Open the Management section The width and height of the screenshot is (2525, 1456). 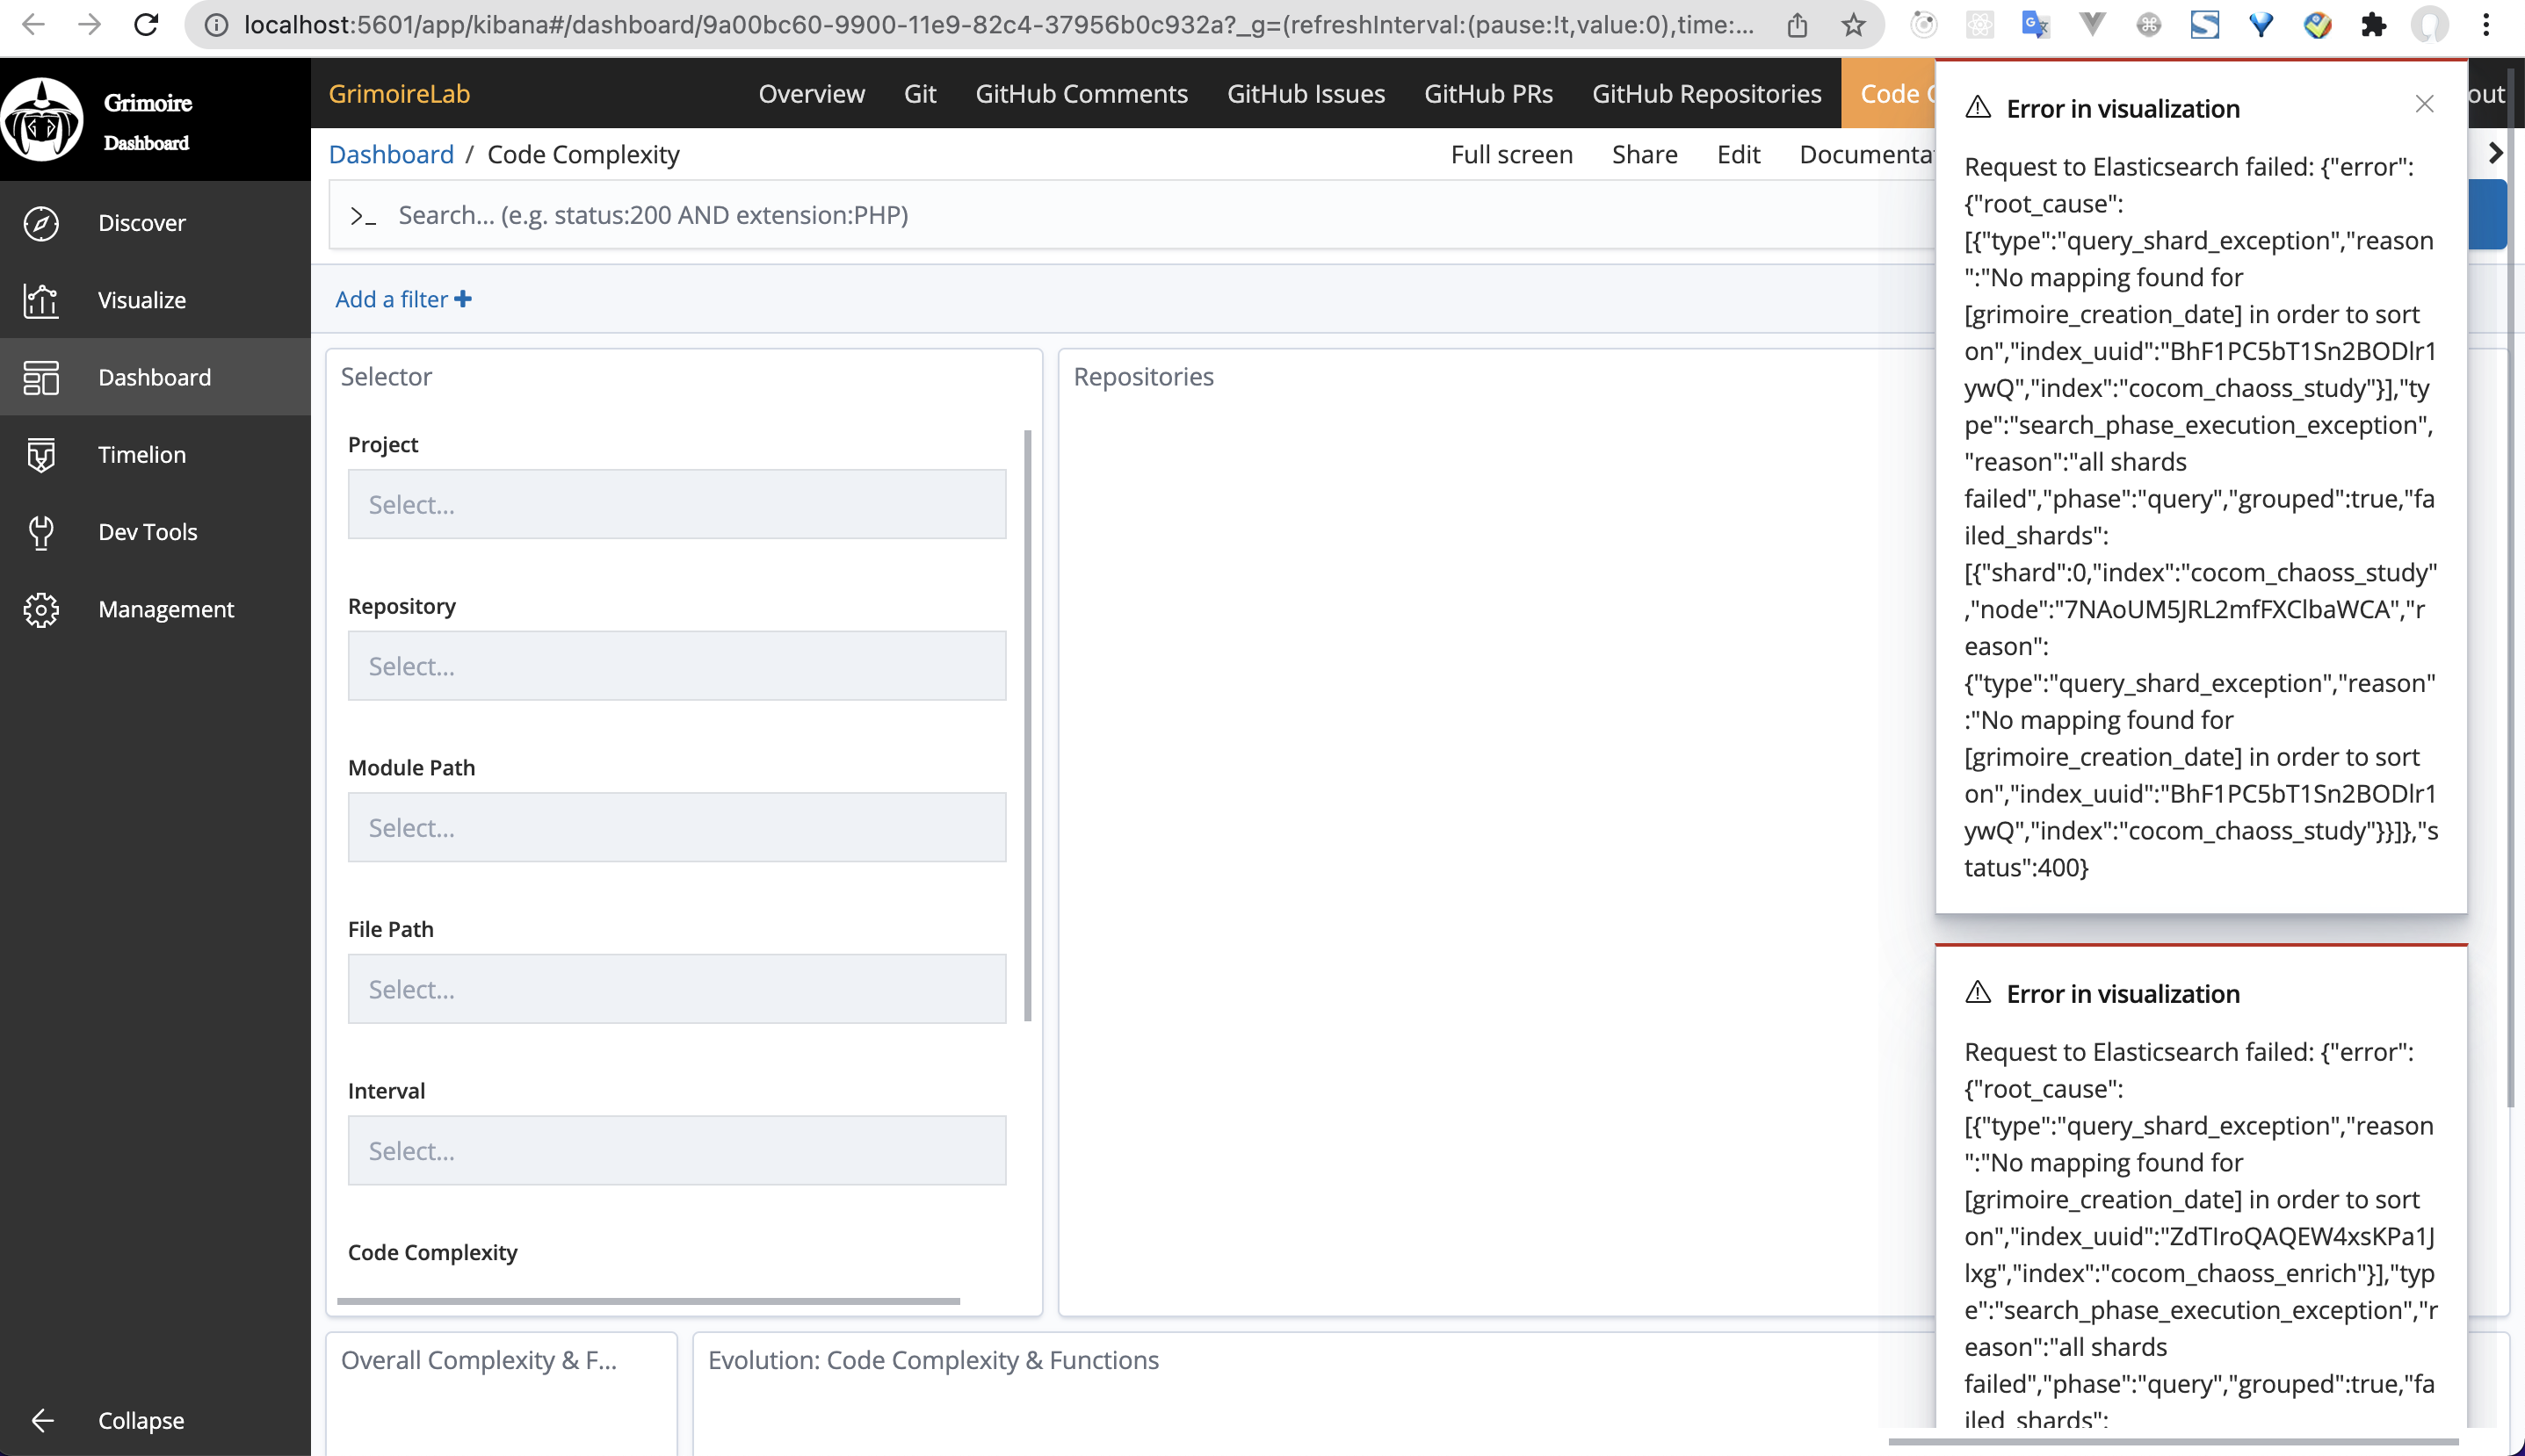(166, 609)
